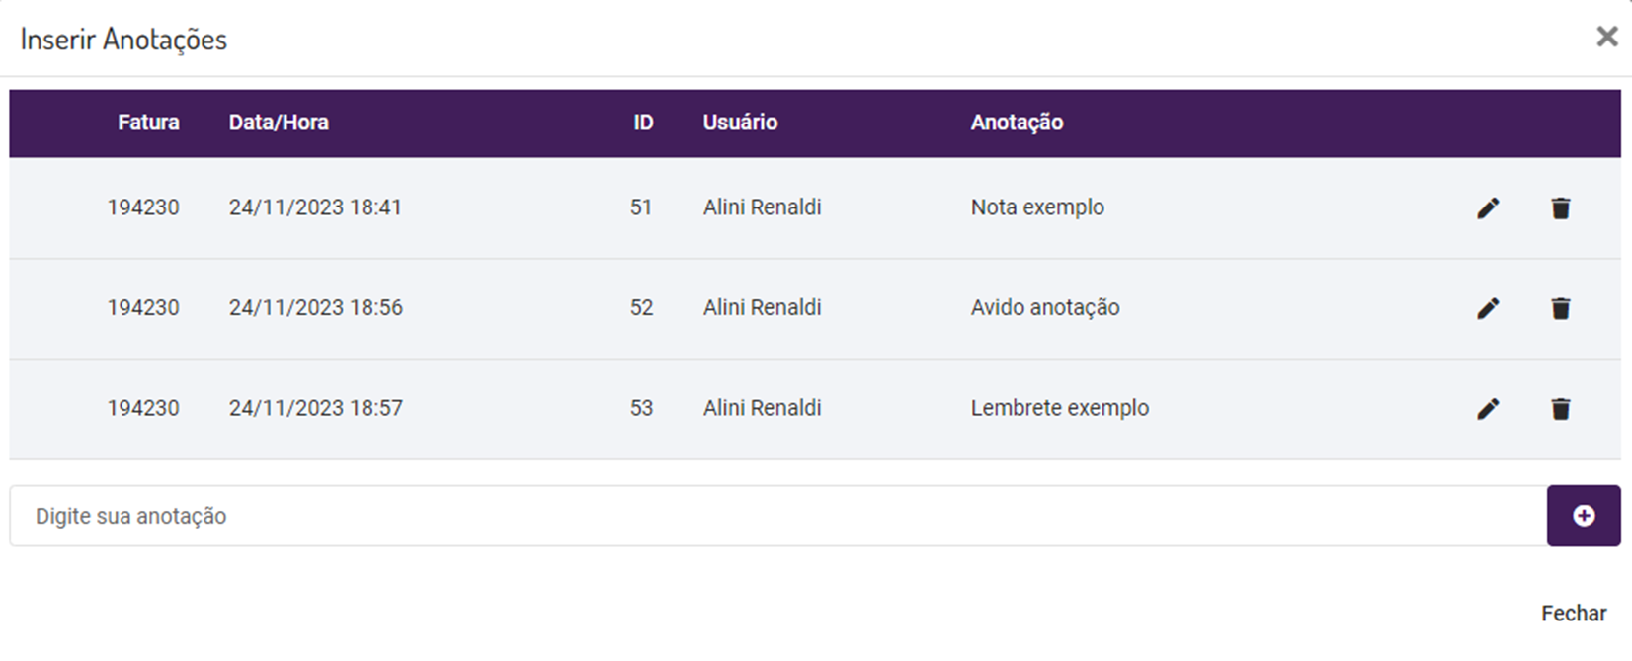Edit the "Avido anotação" annotation
Viewport: 1632px width, 661px height.
coord(1488,308)
